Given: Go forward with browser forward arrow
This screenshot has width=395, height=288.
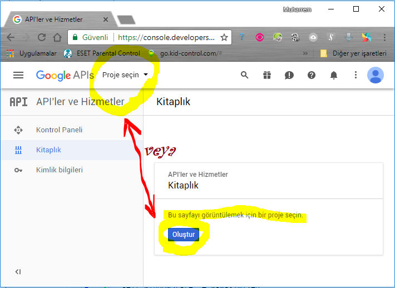Looking at the screenshot, I should [x=26, y=37].
